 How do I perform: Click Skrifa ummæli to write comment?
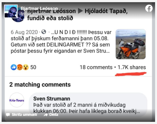[24, 114]
